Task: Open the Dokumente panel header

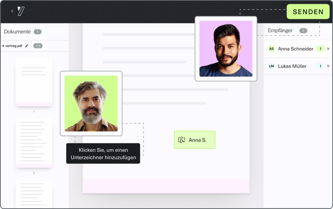Action: pos(17,32)
